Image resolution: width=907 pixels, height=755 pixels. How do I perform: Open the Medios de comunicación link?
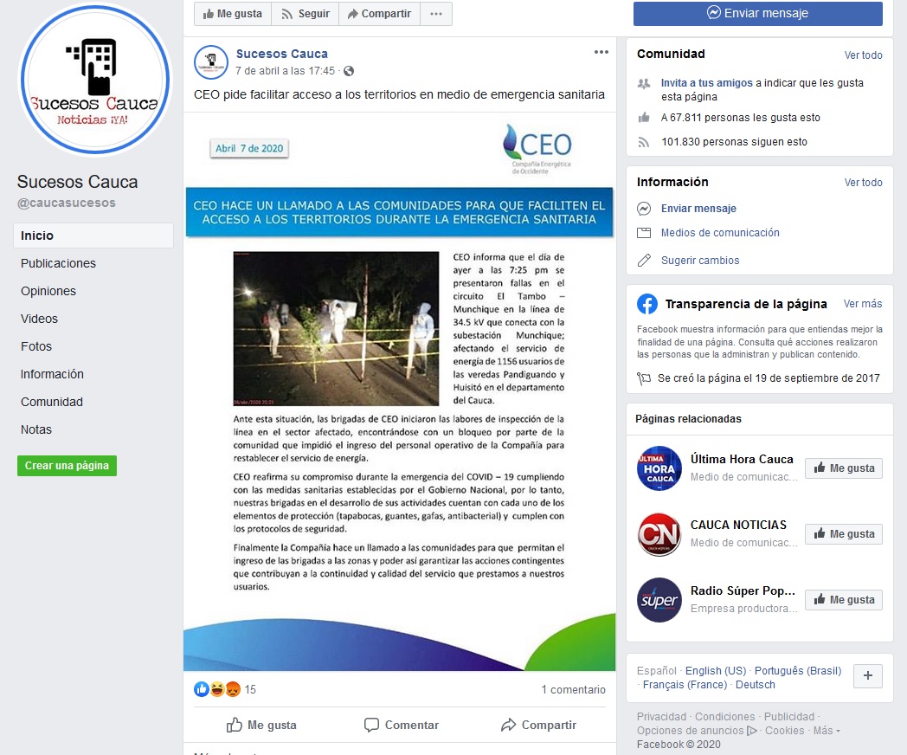pos(720,233)
